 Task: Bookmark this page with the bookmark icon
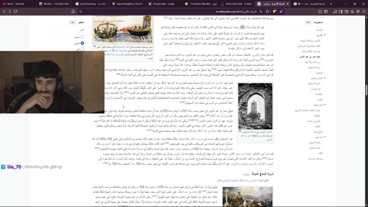[x=73, y=11]
